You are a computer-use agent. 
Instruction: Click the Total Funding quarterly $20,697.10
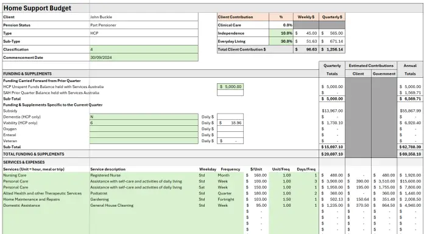tap(332, 154)
